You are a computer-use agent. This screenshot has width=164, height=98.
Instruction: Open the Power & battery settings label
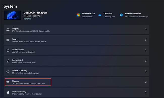click(20, 71)
